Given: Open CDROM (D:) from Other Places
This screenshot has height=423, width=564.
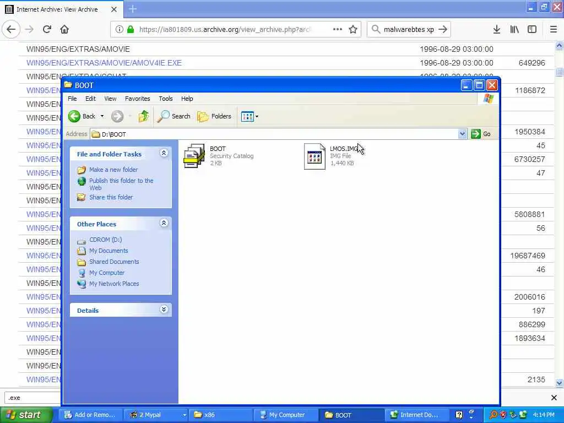Looking at the screenshot, I should coord(105,240).
